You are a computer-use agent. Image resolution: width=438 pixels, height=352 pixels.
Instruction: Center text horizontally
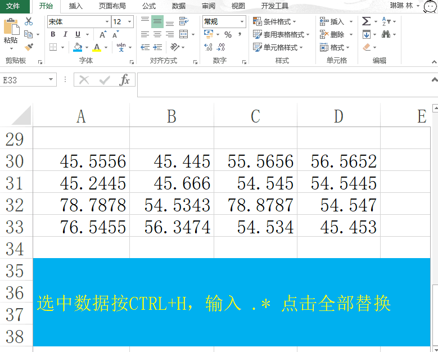click(x=157, y=34)
